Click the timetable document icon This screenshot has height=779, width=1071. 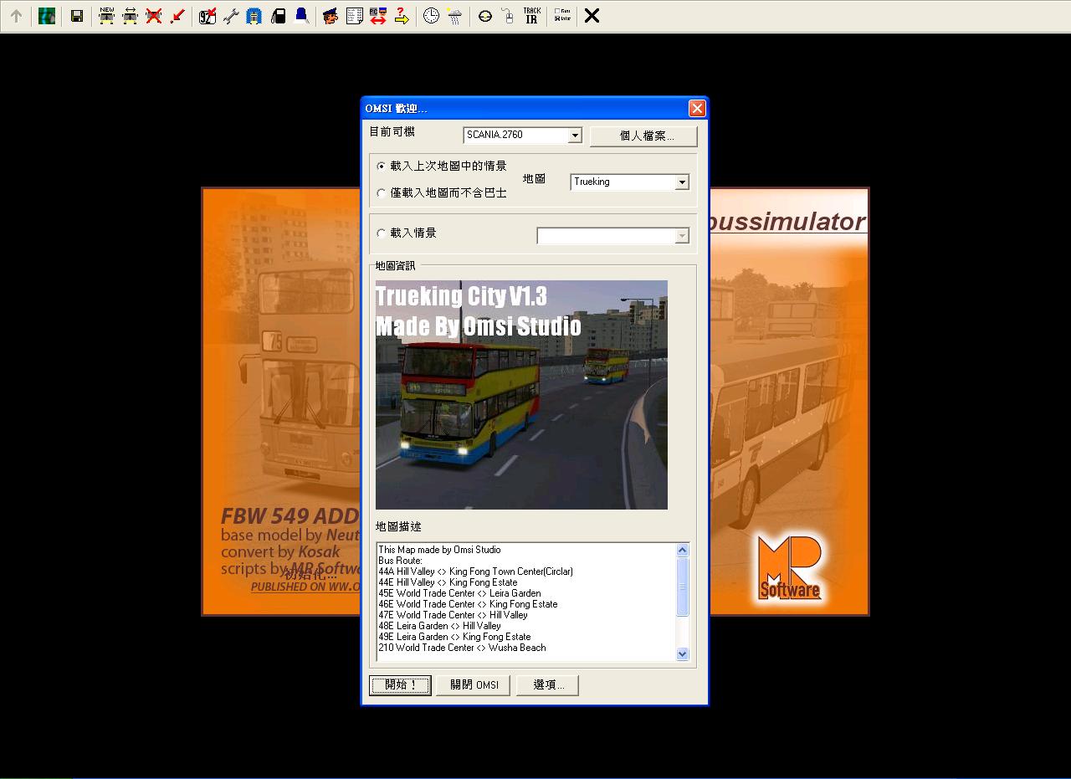pyautogui.click(x=355, y=16)
